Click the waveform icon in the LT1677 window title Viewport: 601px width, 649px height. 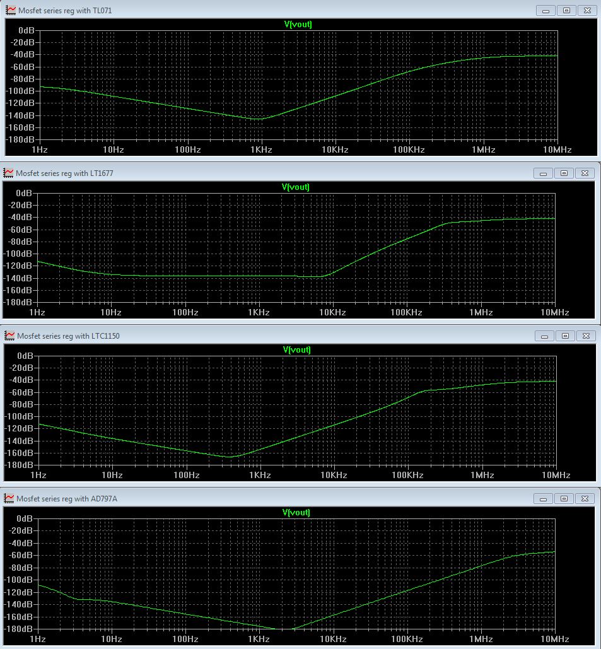point(8,173)
